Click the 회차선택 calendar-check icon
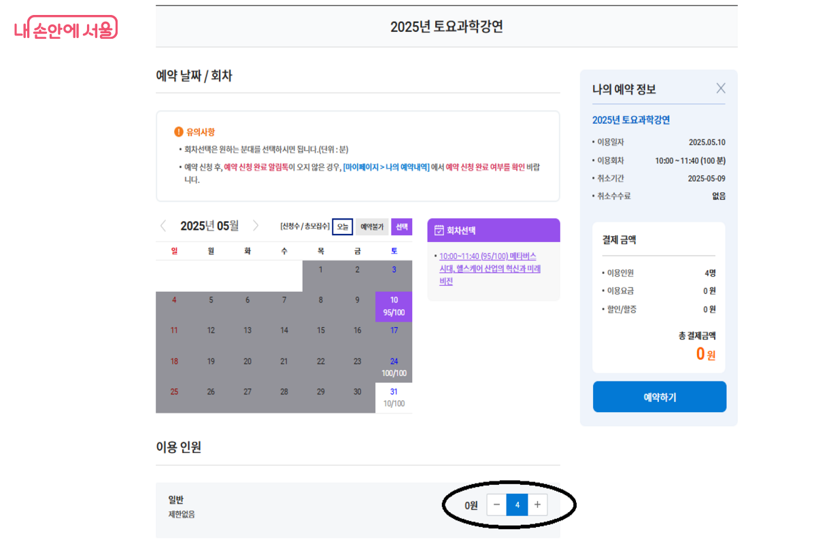The height and width of the screenshot is (544, 816). point(439,231)
